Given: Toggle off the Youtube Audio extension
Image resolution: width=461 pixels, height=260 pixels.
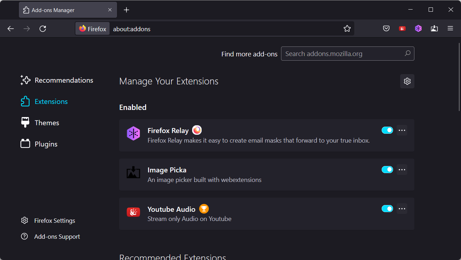Looking at the screenshot, I should (x=387, y=209).
